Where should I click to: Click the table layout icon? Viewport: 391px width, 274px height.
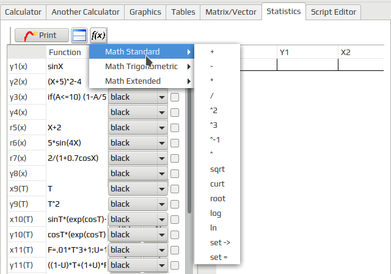coord(79,35)
